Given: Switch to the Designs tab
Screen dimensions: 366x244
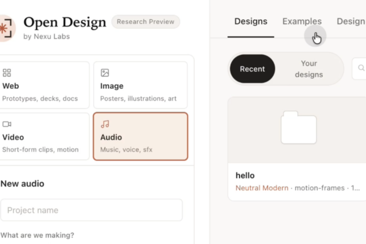Looking at the screenshot, I should pyautogui.click(x=251, y=21).
